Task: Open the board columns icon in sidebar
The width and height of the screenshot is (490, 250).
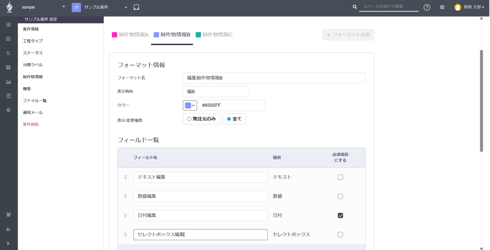Action: click(x=9, y=39)
